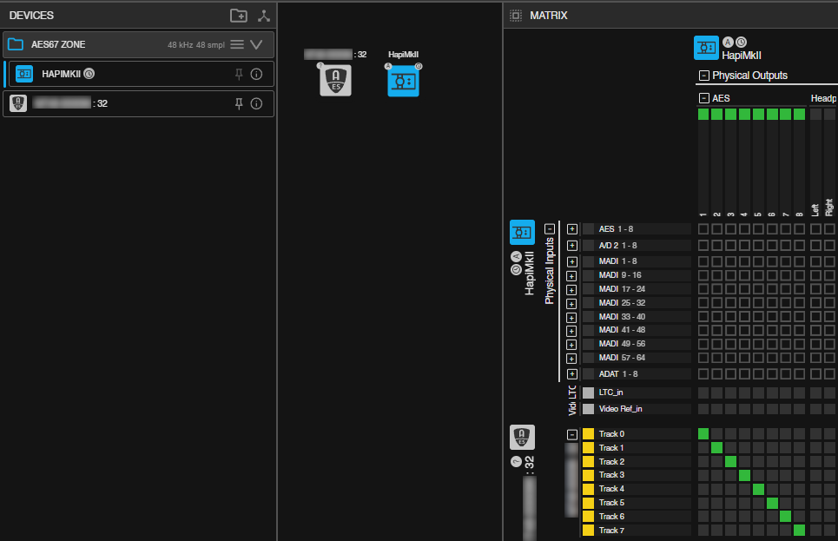Screen dimensions: 838x541
Task: Click the shield source device icon beside the Track rows
Action: (522, 438)
